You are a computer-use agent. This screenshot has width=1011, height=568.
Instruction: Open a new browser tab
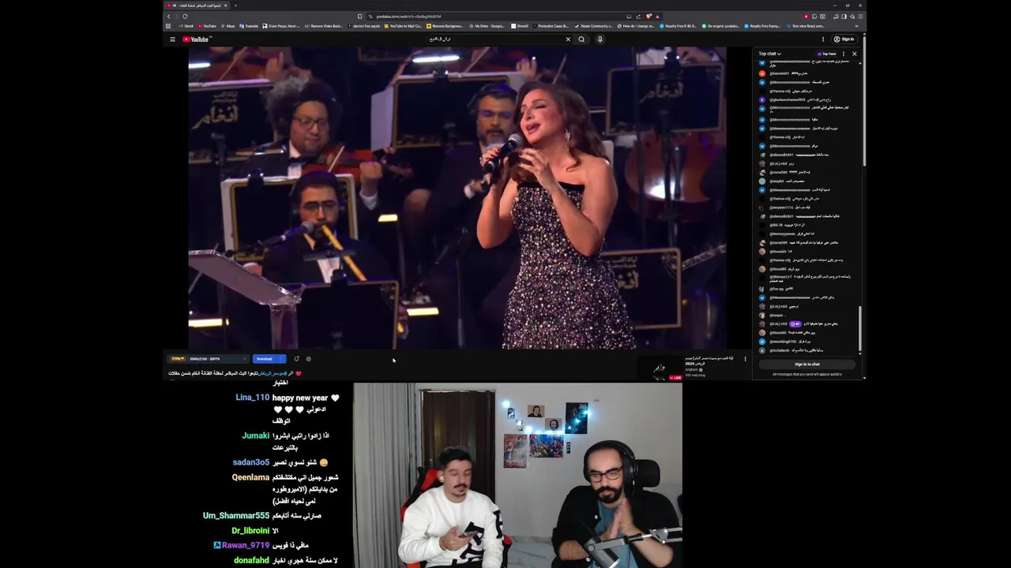(235, 6)
